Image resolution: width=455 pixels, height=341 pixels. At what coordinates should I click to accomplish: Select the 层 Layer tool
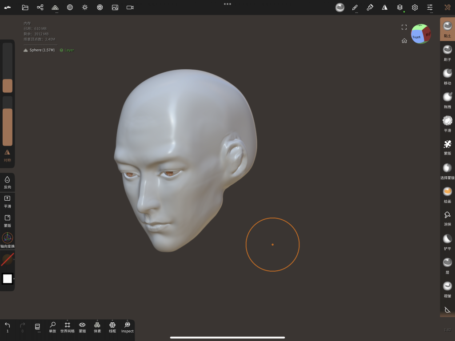click(x=447, y=266)
